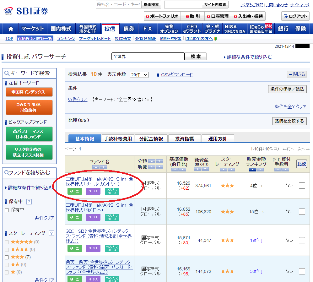Screen dimensions: 313x282
Task: Switch to the 手数料等費用 tab
Action: pos(118,138)
